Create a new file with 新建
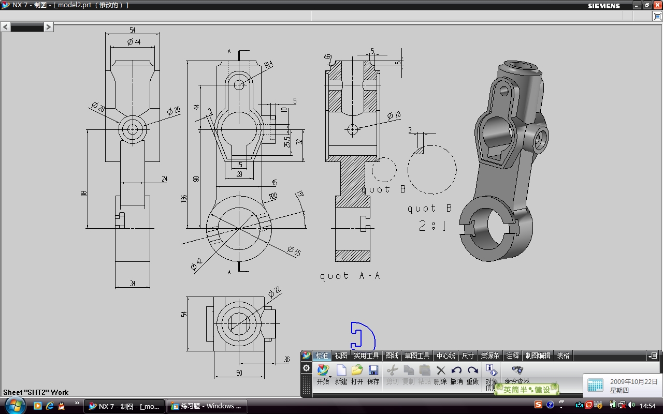This screenshot has width=663, height=414. click(341, 375)
